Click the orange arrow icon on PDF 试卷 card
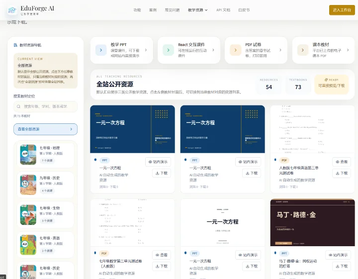The width and height of the screenshot is (358, 279). point(235,50)
